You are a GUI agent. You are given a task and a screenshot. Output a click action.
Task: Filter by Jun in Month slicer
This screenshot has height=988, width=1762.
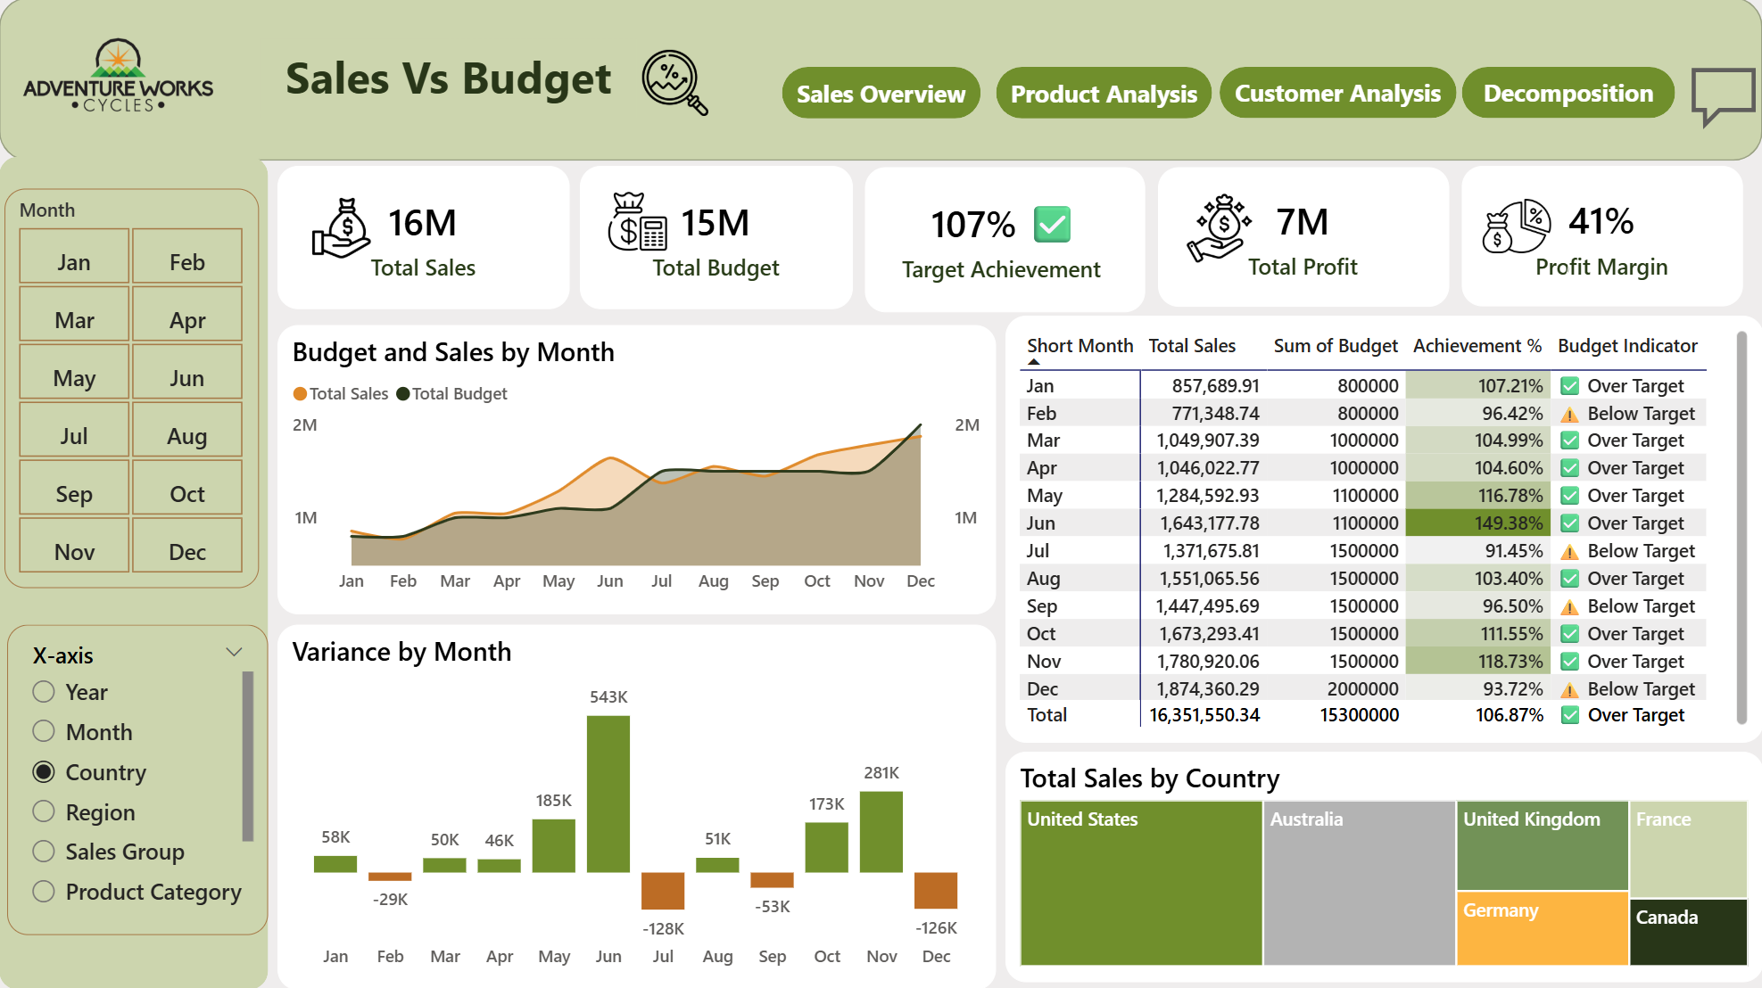(187, 372)
